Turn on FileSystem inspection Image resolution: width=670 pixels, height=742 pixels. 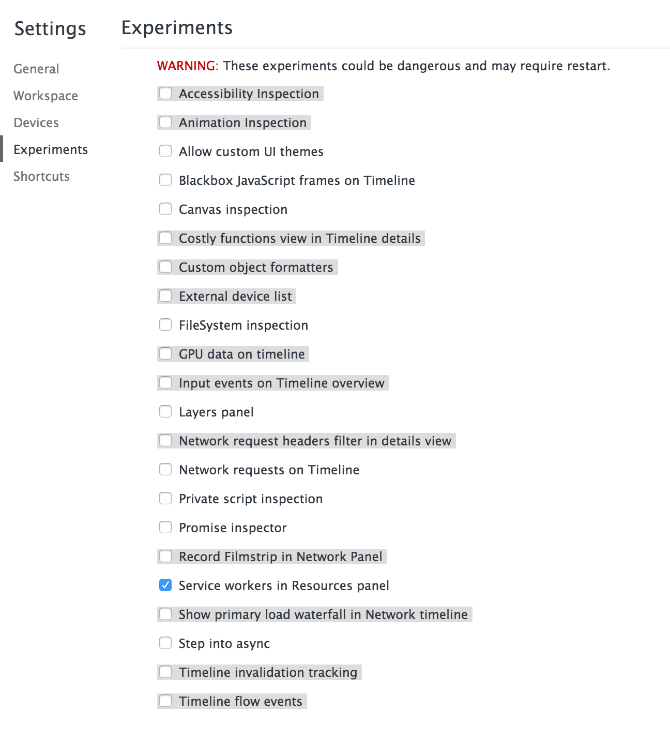[x=165, y=324]
